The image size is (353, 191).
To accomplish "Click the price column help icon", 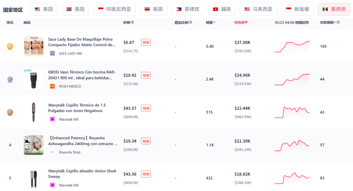I will (132, 22).
